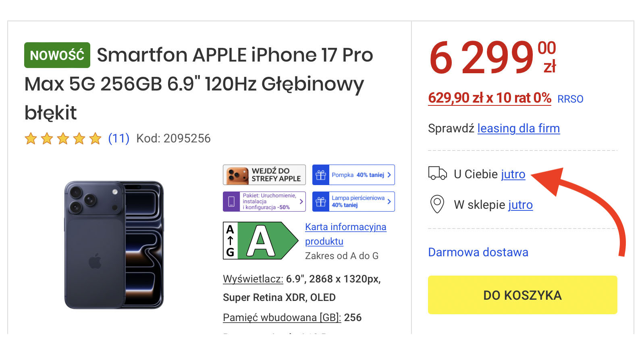642x346 pixels.
Task: Click the delivery truck icon next to U Ciebie
Action: [437, 174]
